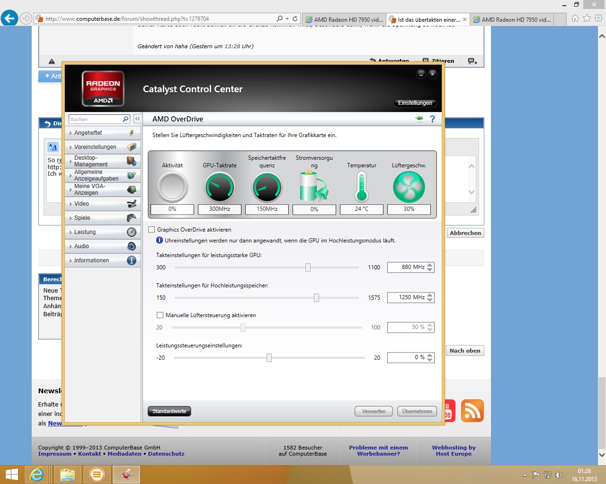
Task: Click the Voreinstellungen presets icon
Action: (x=132, y=147)
